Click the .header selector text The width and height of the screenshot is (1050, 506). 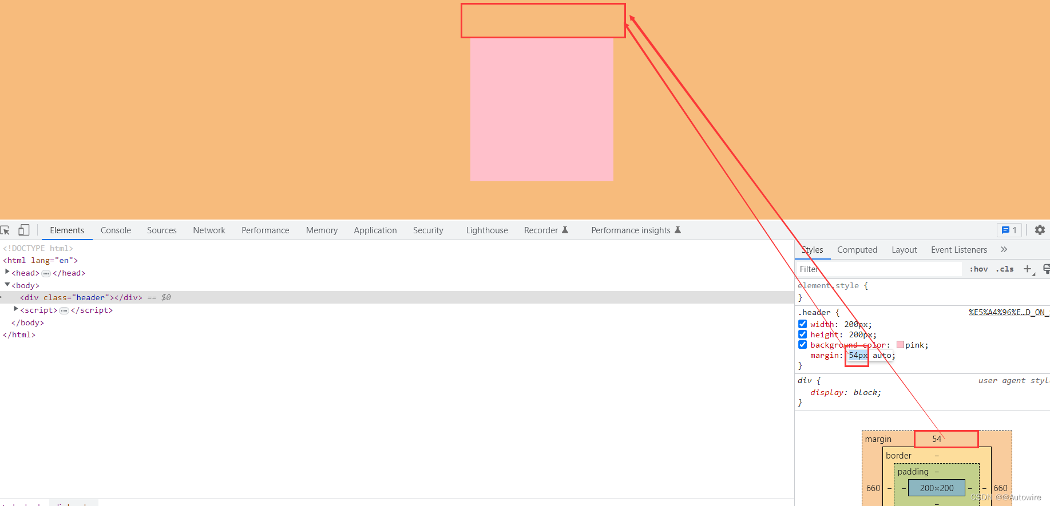814,312
